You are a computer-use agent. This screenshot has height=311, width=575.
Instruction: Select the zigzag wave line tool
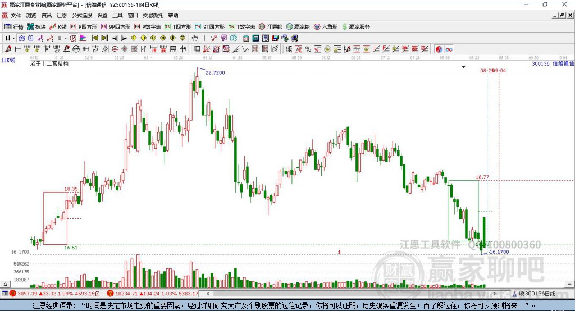point(245,49)
